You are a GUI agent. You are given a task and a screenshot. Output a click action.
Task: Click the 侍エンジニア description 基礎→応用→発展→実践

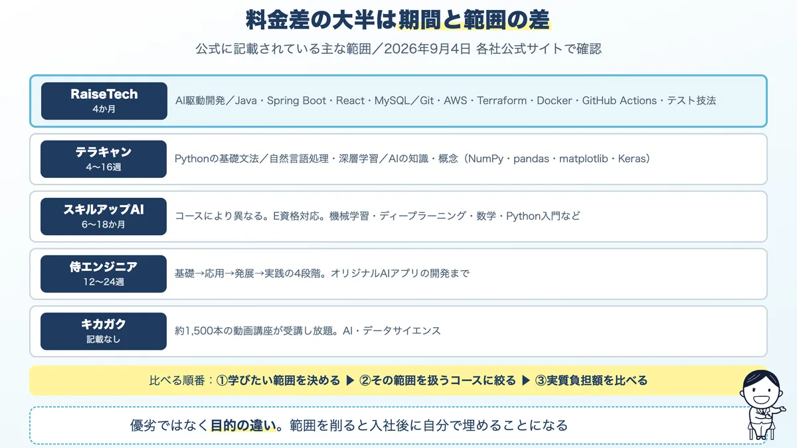(322, 273)
